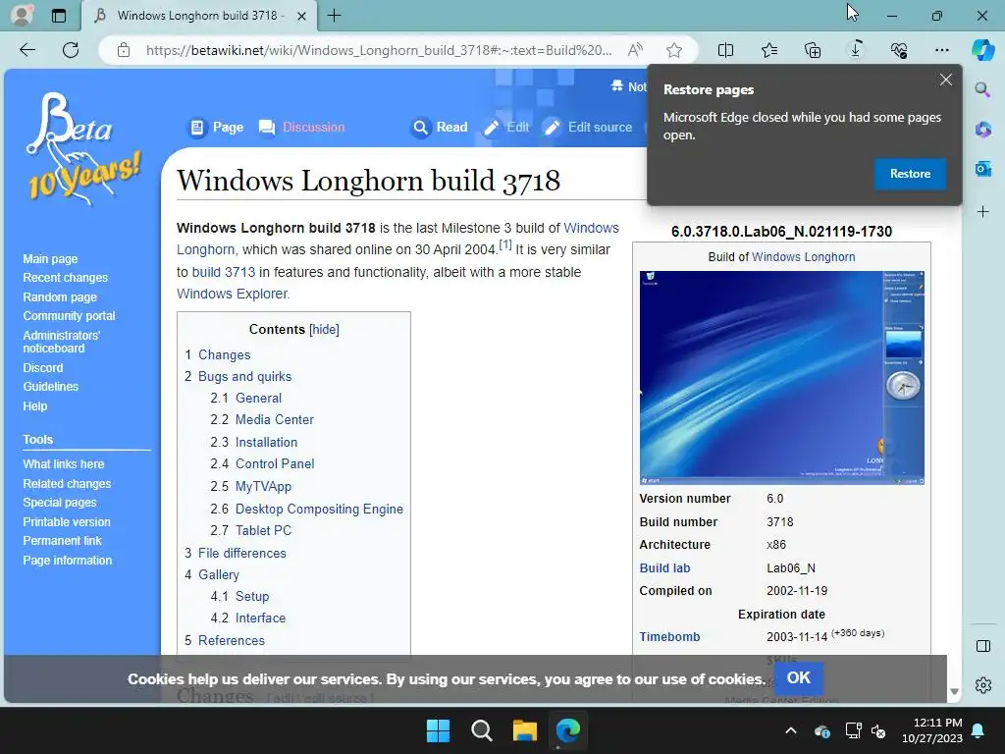Open Longhorn desktop screenshot thumbnail
1005x754 pixels.
[x=781, y=378]
